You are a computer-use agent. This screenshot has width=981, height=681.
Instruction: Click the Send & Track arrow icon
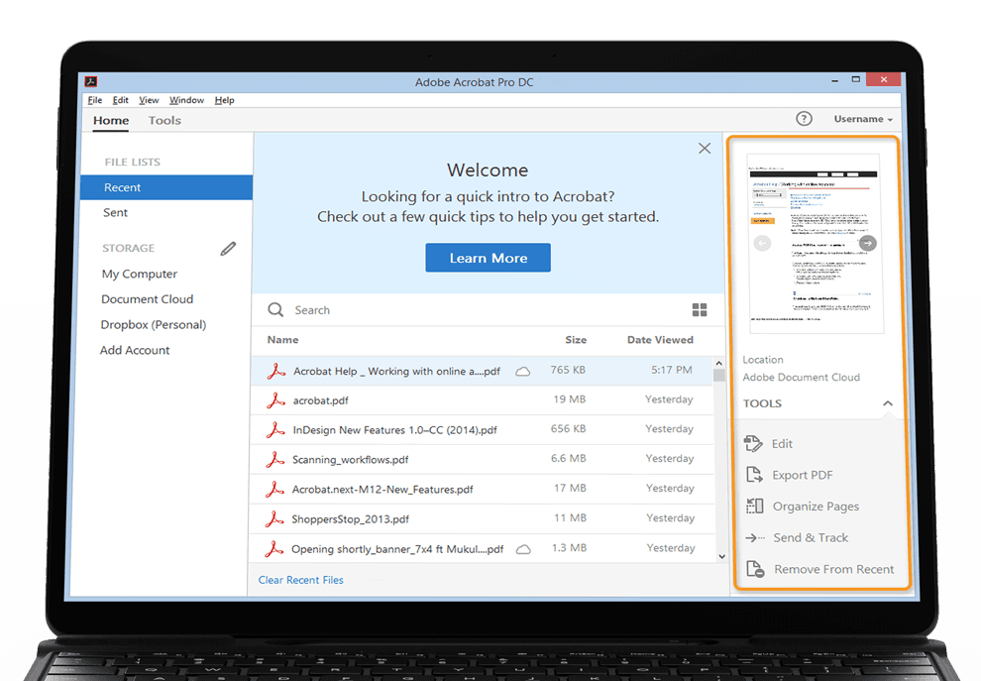(x=755, y=537)
